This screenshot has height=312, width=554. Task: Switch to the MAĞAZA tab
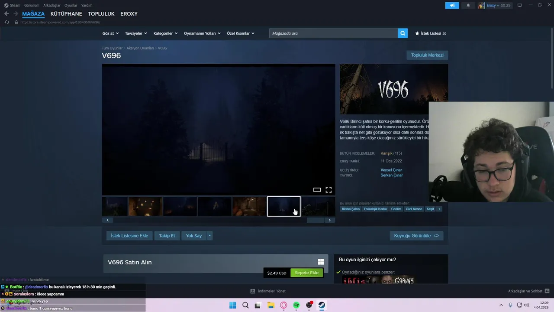coord(33,14)
